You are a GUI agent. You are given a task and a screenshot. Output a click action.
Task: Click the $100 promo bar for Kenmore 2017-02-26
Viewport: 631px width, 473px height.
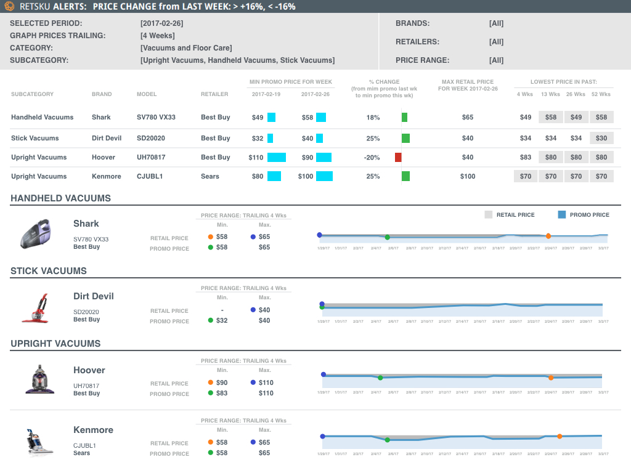tap(324, 176)
